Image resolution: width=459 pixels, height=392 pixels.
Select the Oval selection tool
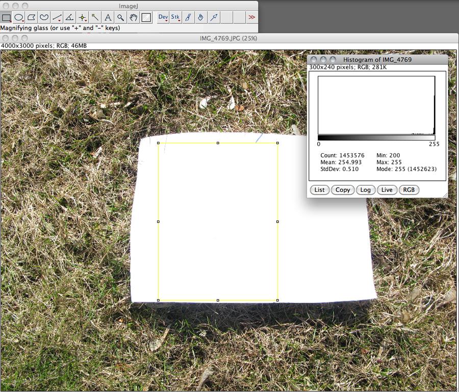[19, 17]
